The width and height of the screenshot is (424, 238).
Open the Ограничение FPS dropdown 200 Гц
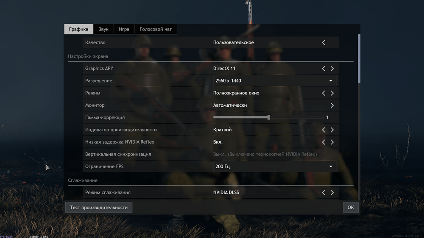pyautogui.click(x=275, y=166)
